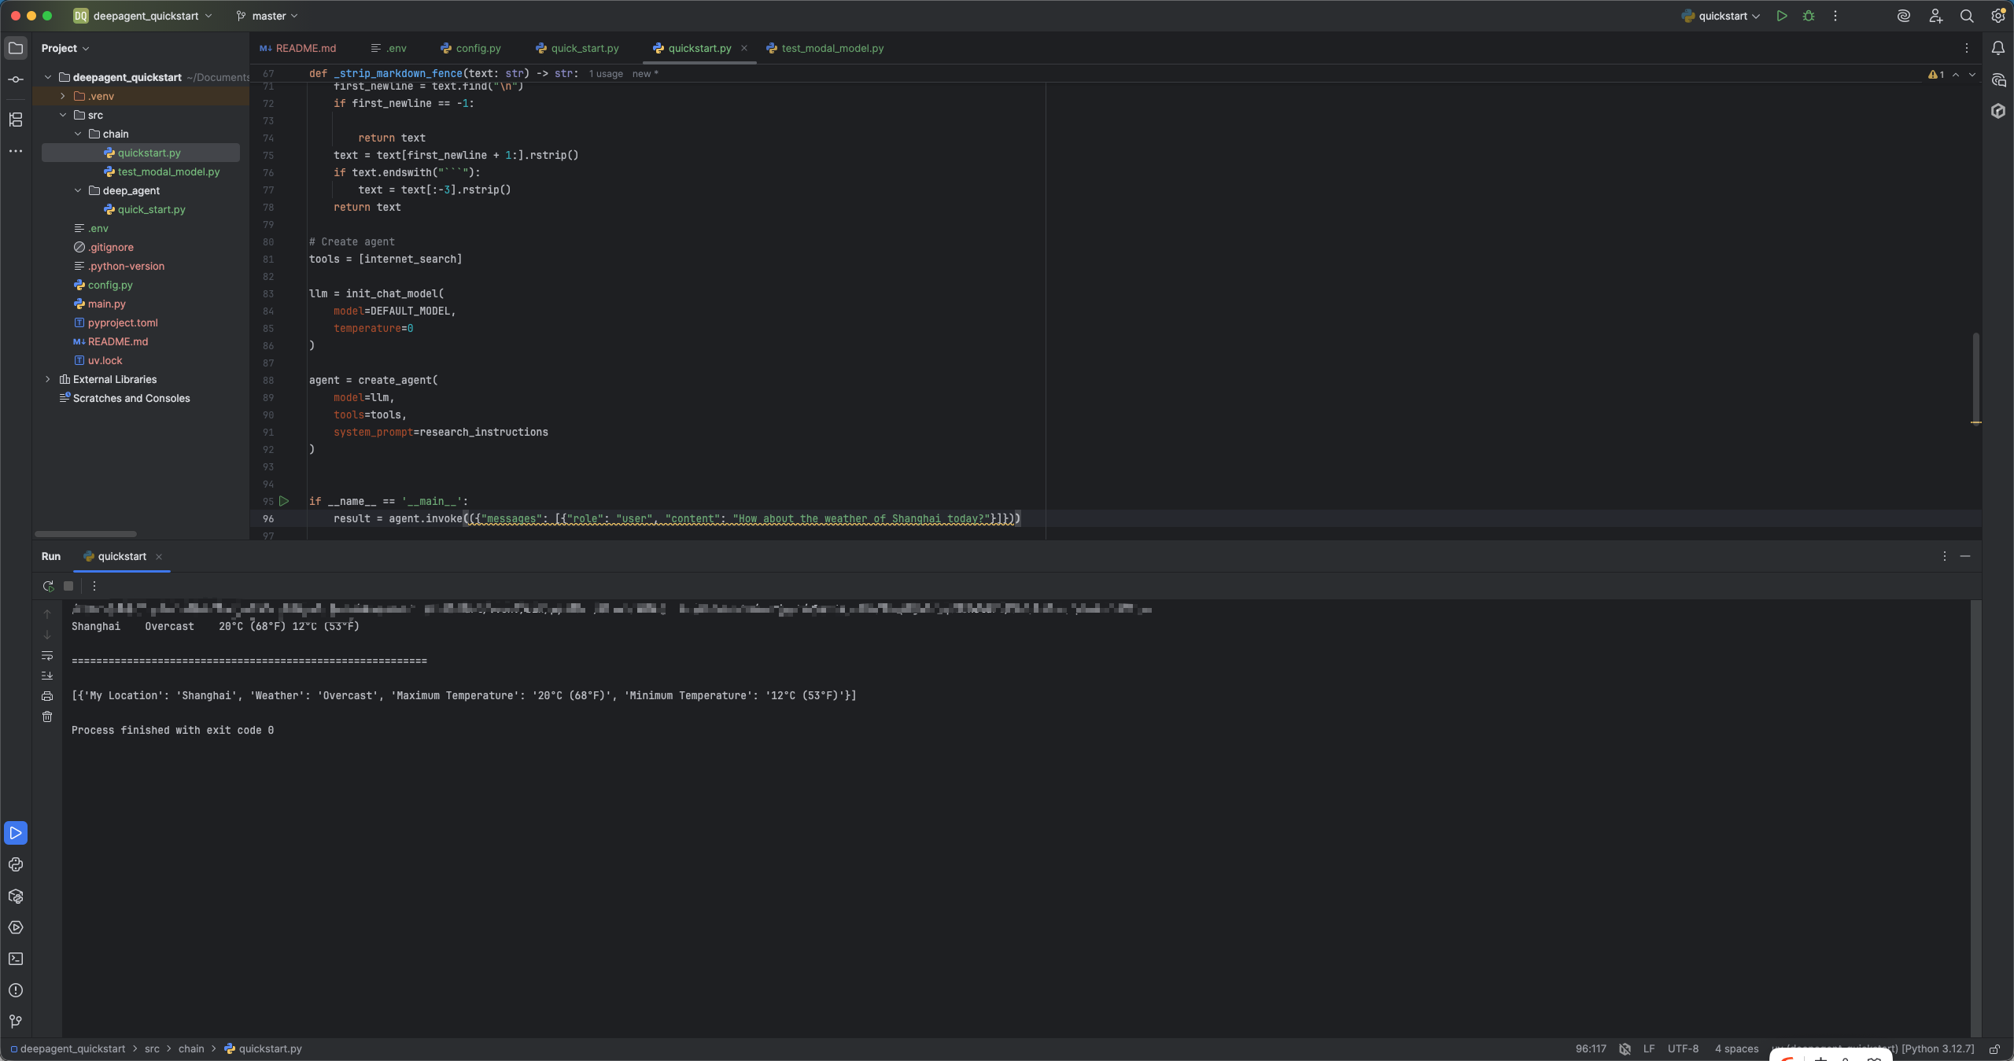Click the editor vertical scrollbar thumb
The image size is (2014, 1061).
(1975, 378)
